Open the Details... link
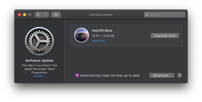 39,76
